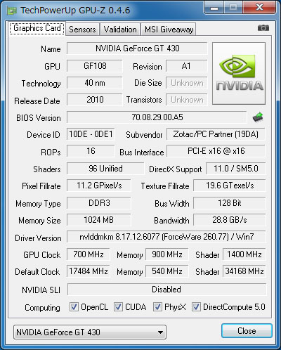The width and height of the screenshot is (281, 350).
Task: Click the NVIDIA SLI Disabled field
Action: pyautogui.click(x=166, y=290)
